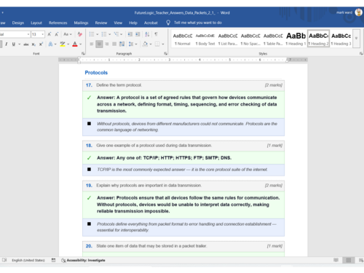The height and width of the screenshot is (273, 364).
Task: Open the Design ribbon tab
Action: click(18, 23)
